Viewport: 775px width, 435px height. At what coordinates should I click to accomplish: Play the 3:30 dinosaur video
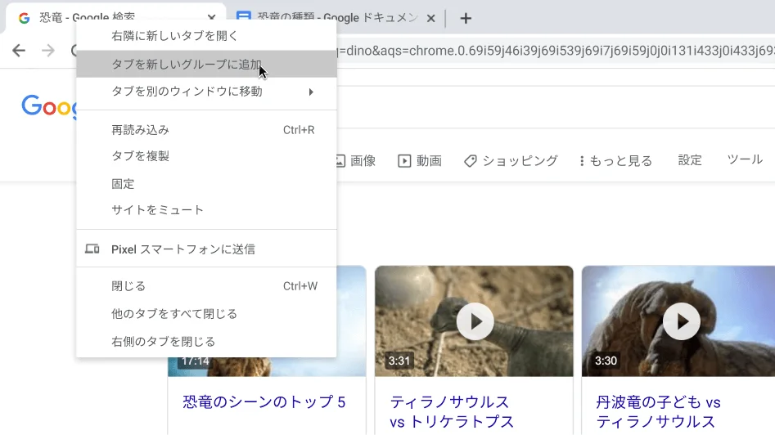(x=681, y=321)
